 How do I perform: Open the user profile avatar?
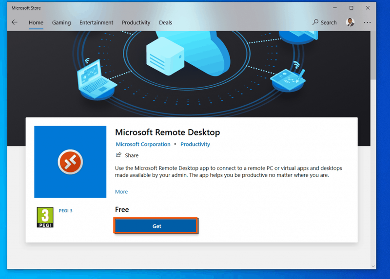[x=350, y=22]
